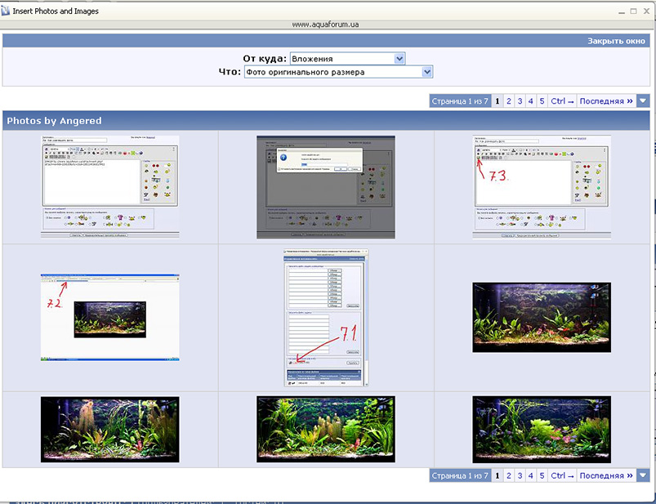656x504 pixels.
Task: Go to page 3 in bottom pagination
Action: pos(520,475)
